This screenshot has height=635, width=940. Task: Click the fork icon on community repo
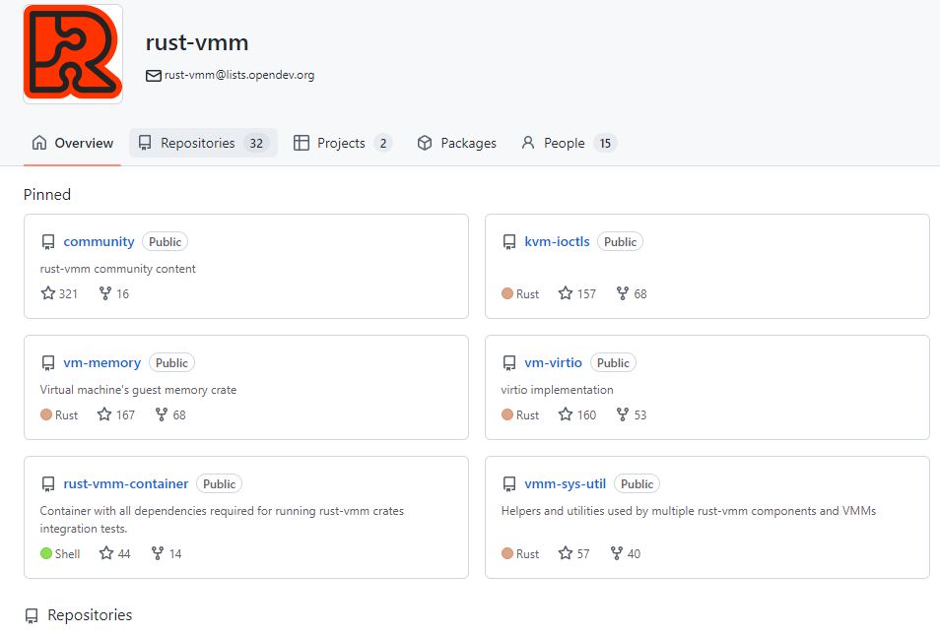pos(105,293)
